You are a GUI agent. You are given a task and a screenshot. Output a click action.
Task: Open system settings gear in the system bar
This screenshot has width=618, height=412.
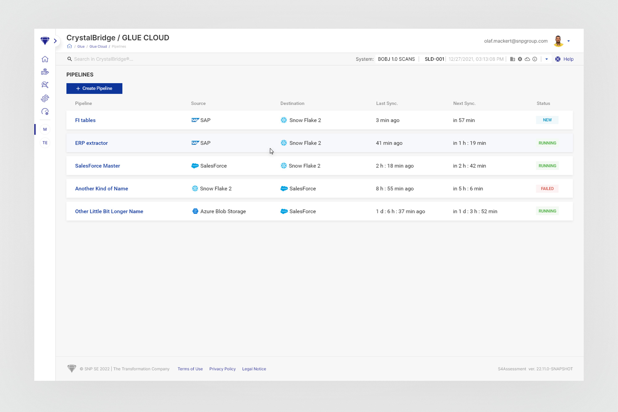pos(520,59)
